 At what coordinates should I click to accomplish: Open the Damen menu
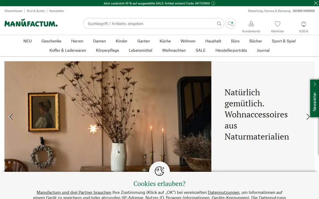99,41
